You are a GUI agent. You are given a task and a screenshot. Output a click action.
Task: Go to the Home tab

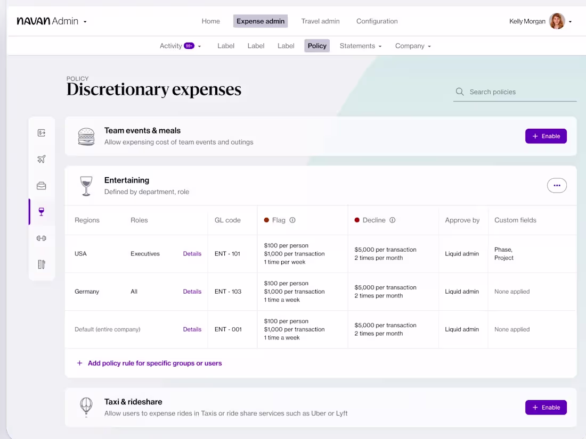click(x=211, y=21)
